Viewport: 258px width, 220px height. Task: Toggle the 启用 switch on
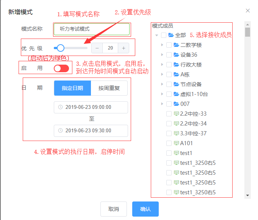[x=61, y=68]
